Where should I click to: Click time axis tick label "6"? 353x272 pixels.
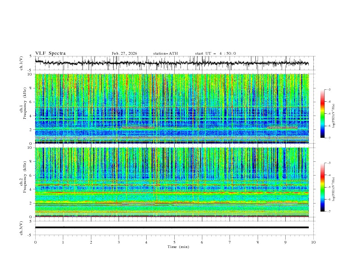[202, 242]
